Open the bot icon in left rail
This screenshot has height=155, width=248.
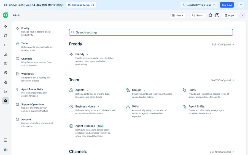click(6, 82)
